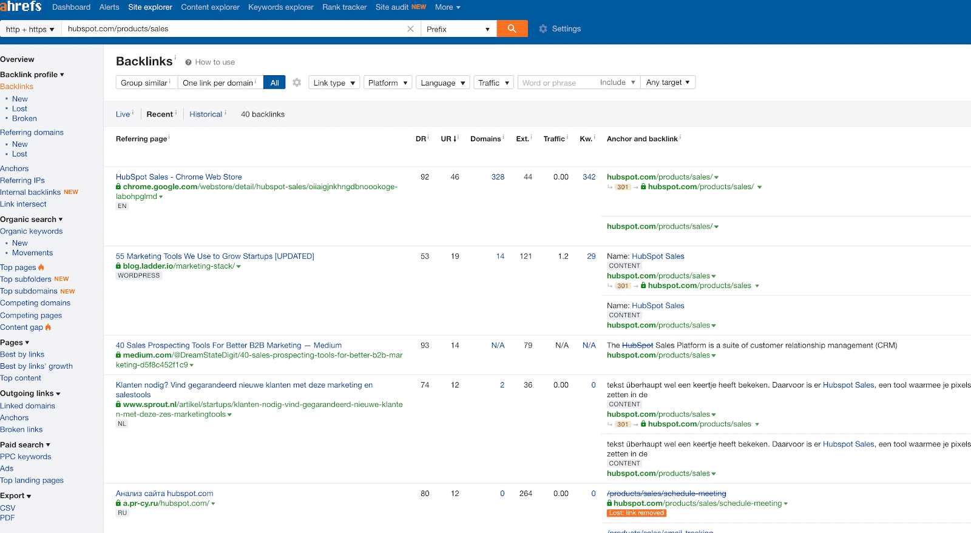Select the All backlinks grouping option
Viewport: 971px width, 533px height.
pos(274,82)
